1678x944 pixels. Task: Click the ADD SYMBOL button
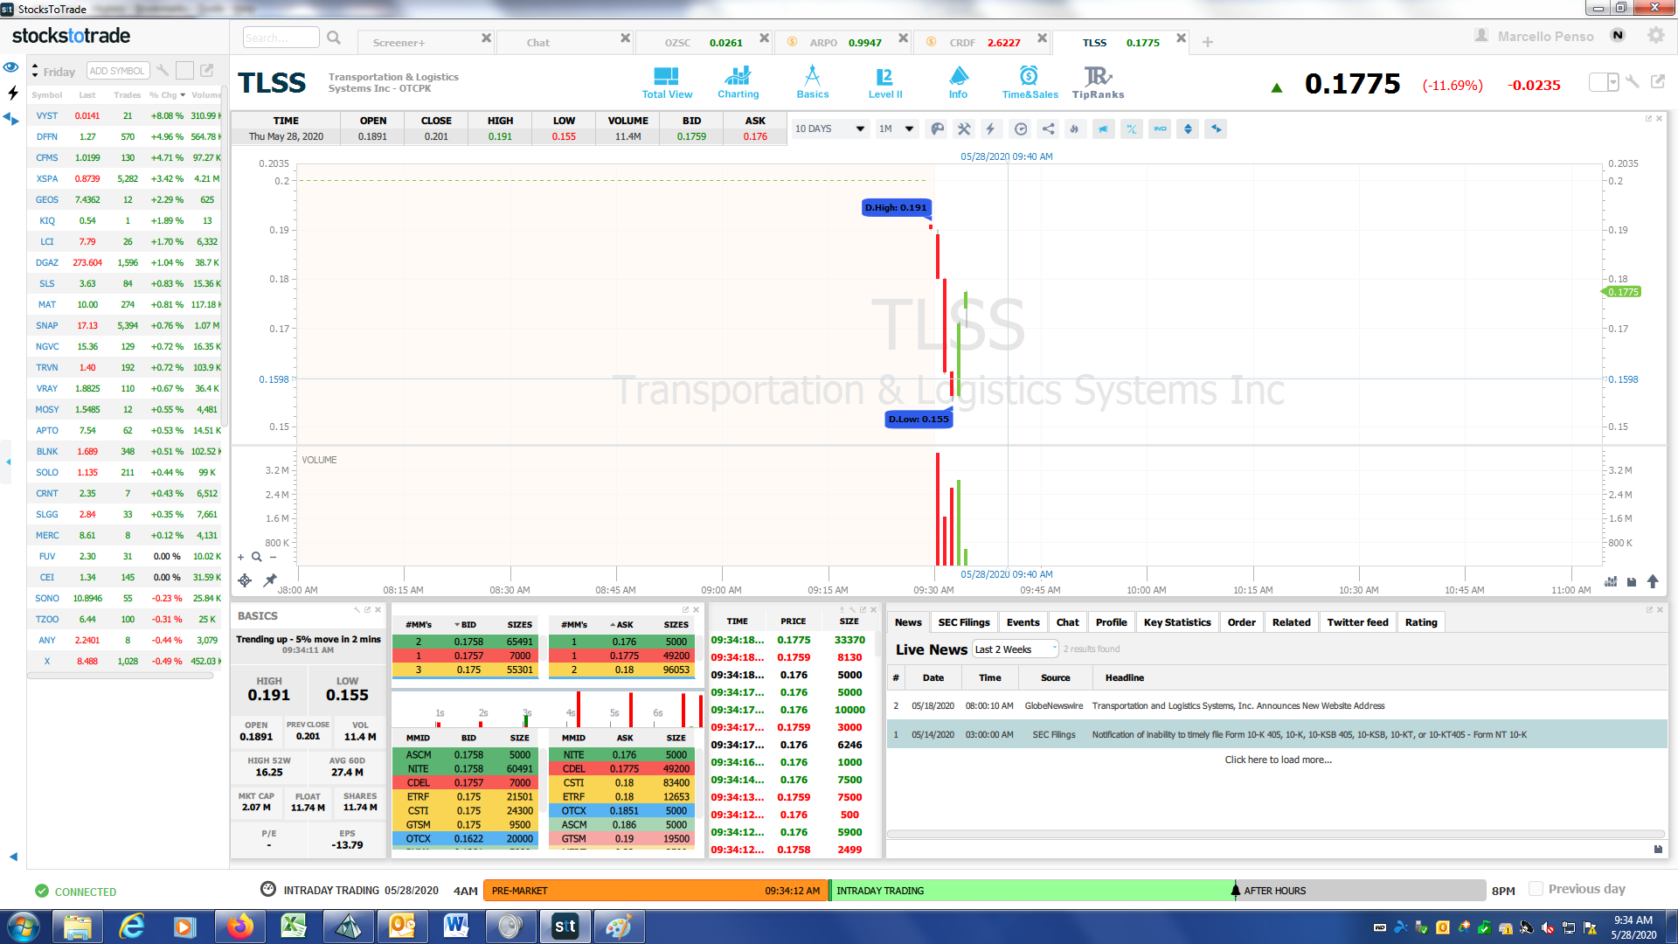[117, 71]
